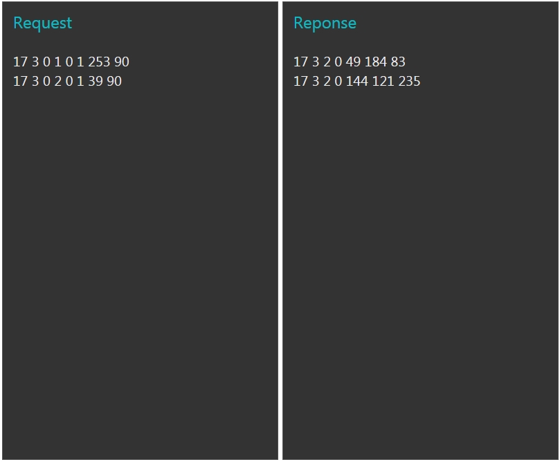Select second response line ending 121 235
The height and width of the screenshot is (462, 560).
(x=356, y=82)
